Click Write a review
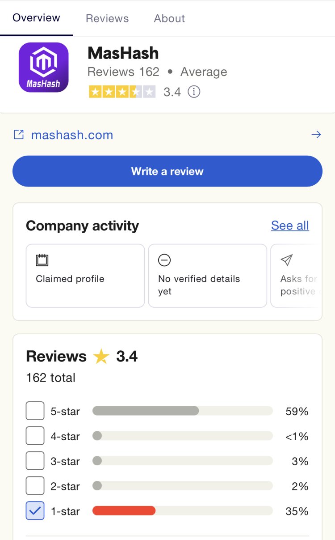The width and height of the screenshot is (335, 540). point(167,171)
